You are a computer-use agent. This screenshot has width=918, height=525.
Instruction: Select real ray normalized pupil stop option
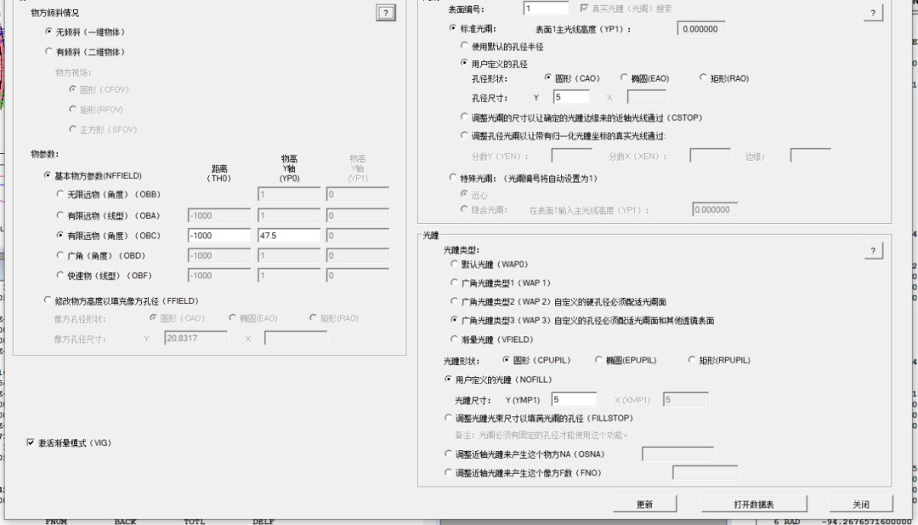pos(464,135)
